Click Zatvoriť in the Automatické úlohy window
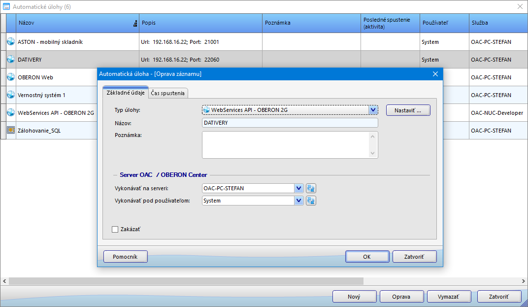The width and height of the screenshot is (528, 307). click(499, 297)
